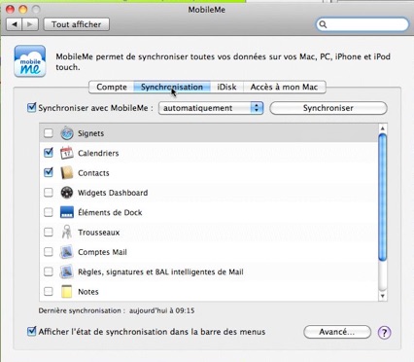The image size is (414, 362).
Task: Enable Notes sync checkbox
Action: (x=49, y=291)
